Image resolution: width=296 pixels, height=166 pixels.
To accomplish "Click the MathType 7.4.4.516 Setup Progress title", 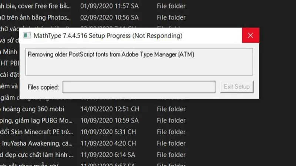I will pyautogui.click(x=108, y=36).
